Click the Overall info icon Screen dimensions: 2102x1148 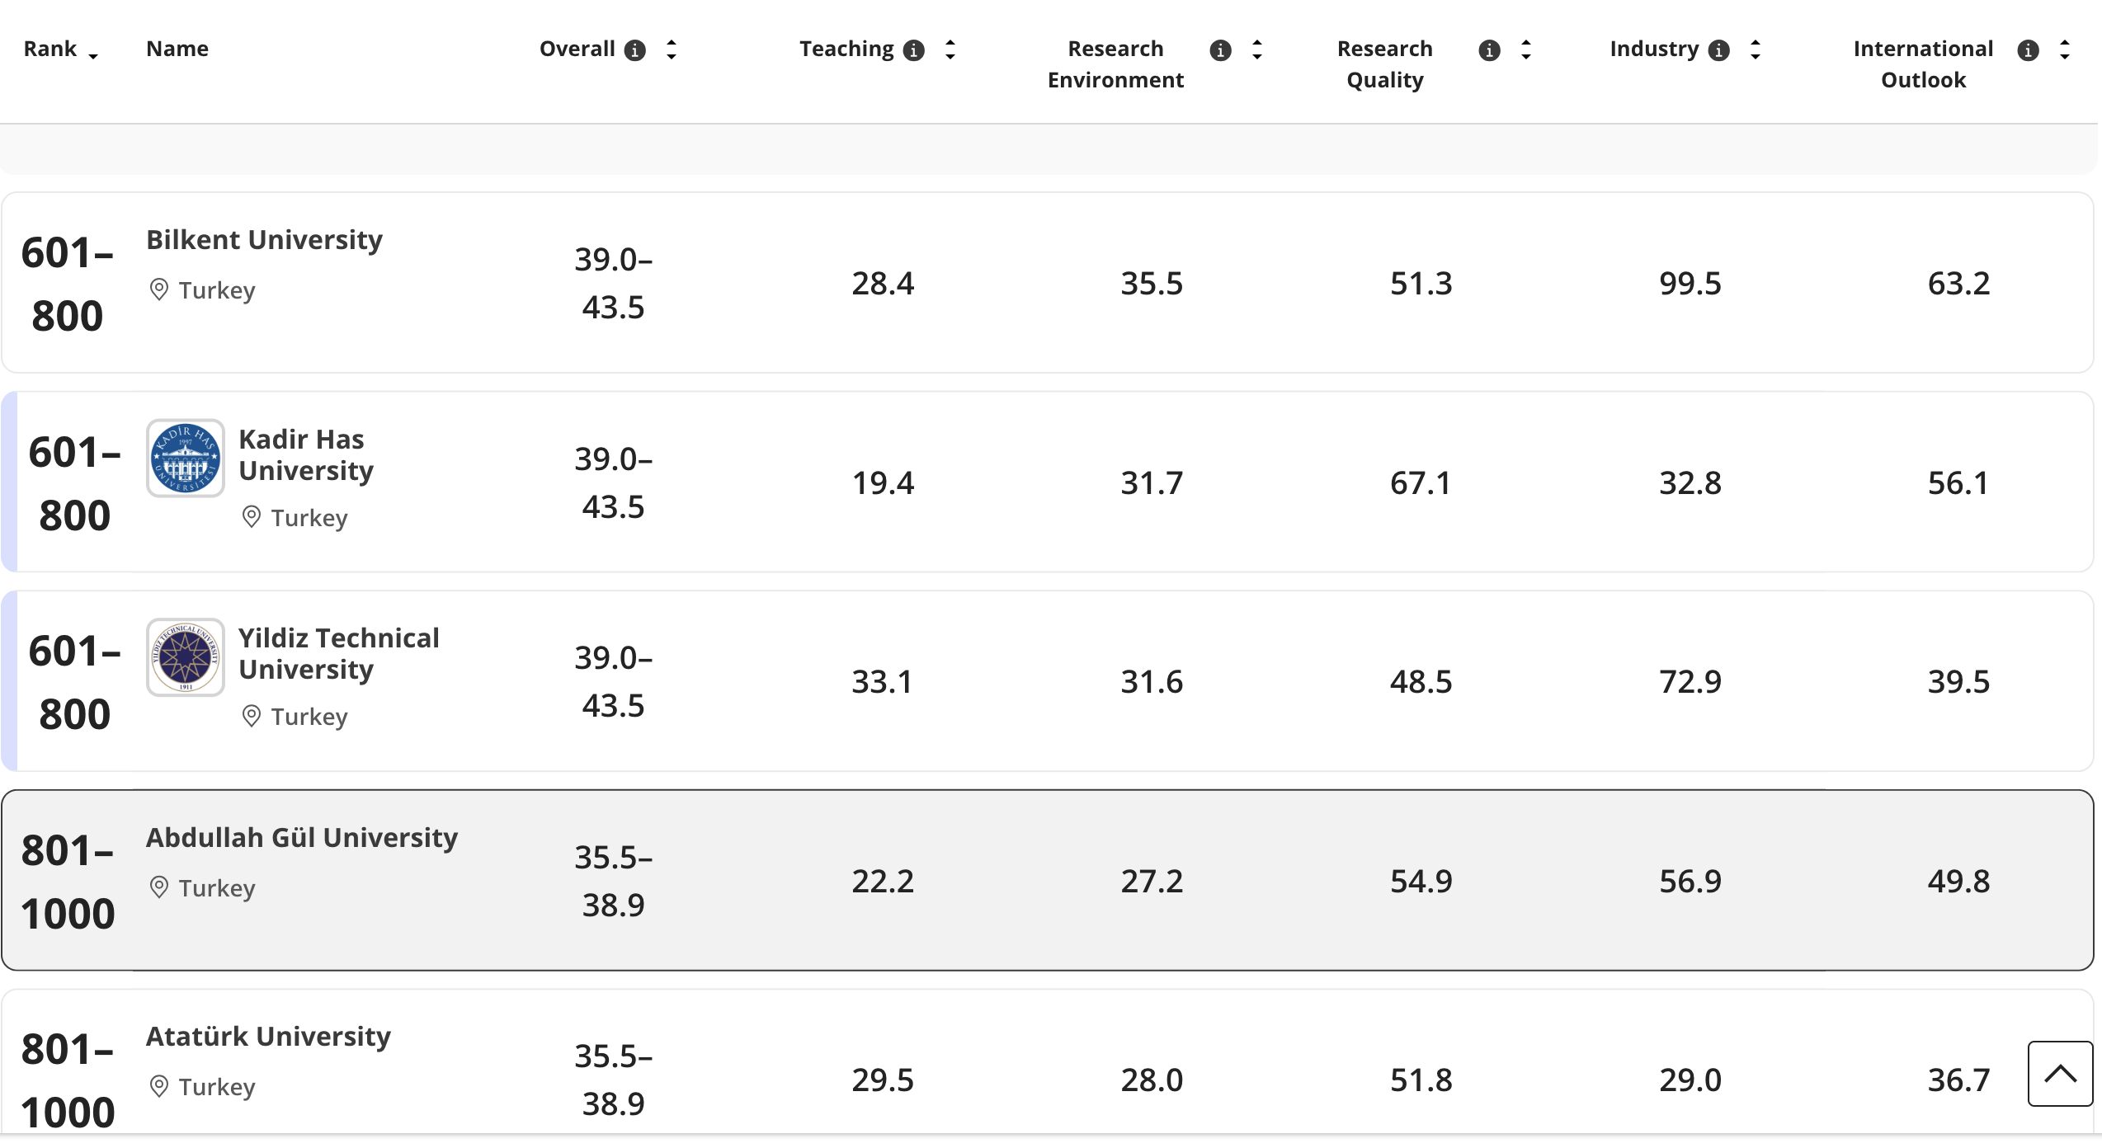[634, 50]
